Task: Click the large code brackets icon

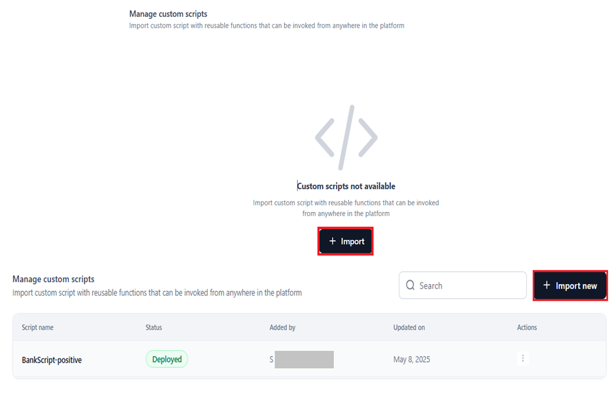Action: pos(346,137)
